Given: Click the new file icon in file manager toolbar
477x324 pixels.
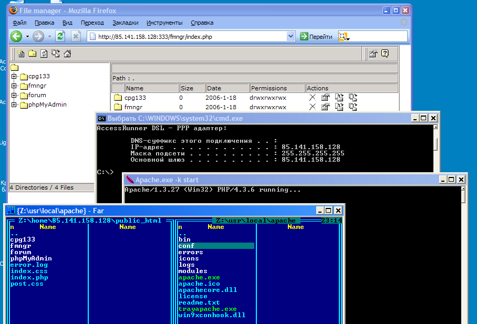Looking at the screenshot, I should pos(22,54).
